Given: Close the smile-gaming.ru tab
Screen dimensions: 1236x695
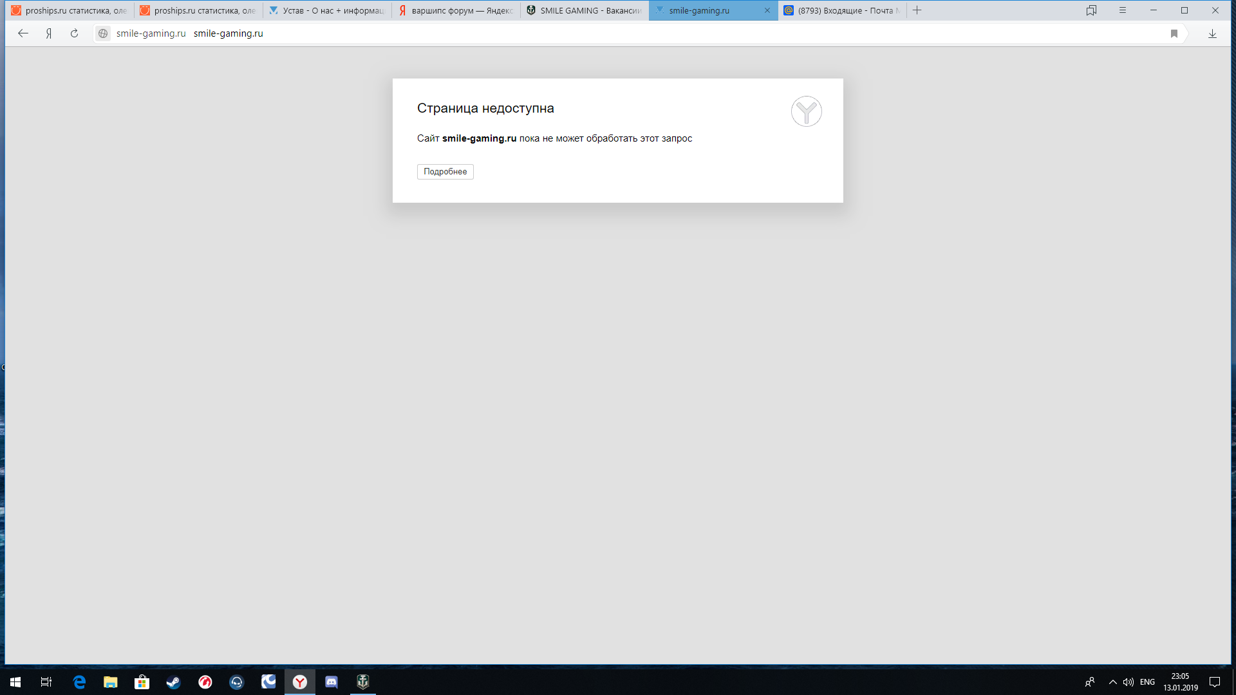Looking at the screenshot, I should tap(767, 10).
